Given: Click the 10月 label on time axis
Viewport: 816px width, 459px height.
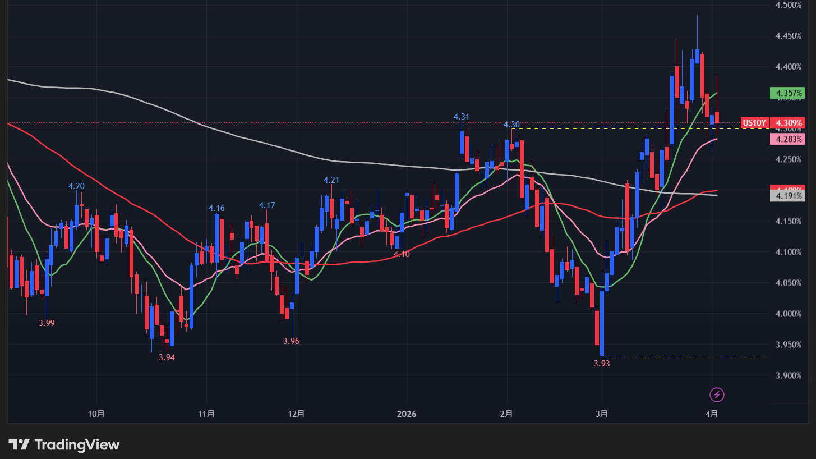Looking at the screenshot, I should pyautogui.click(x=96, y=414).
